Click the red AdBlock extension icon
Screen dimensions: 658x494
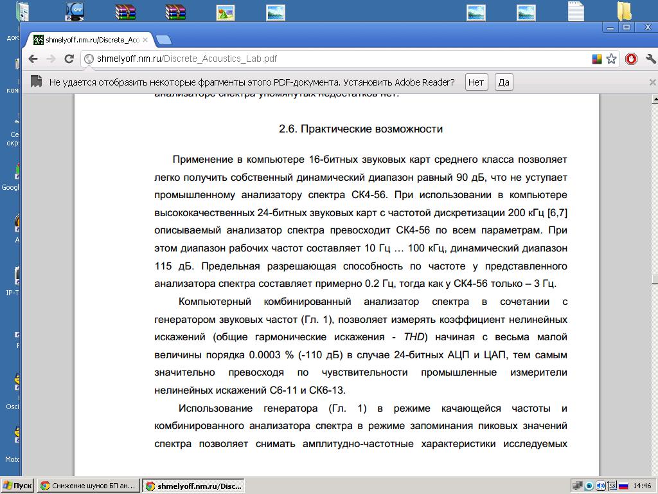click(631, 59)
